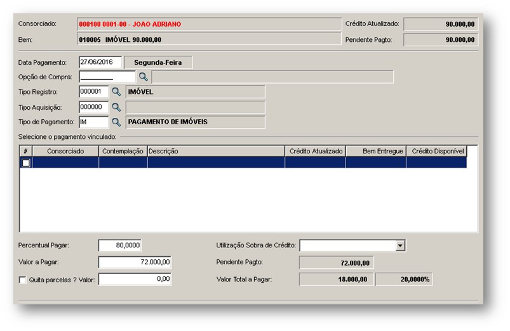Open lookup for Tipo Registro

coord(116,91)
